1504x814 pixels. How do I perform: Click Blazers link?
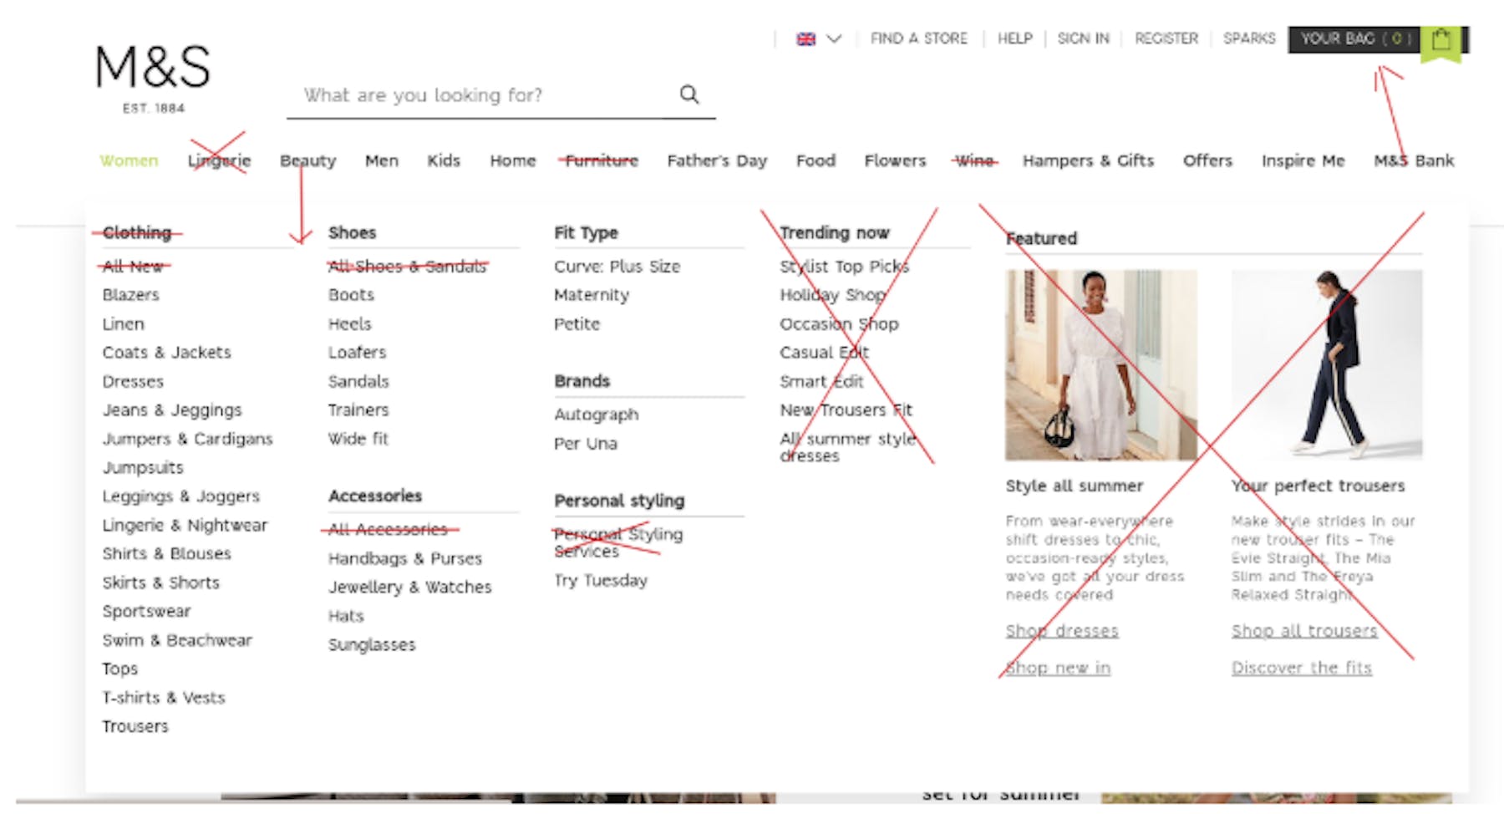tap(130, 295)
